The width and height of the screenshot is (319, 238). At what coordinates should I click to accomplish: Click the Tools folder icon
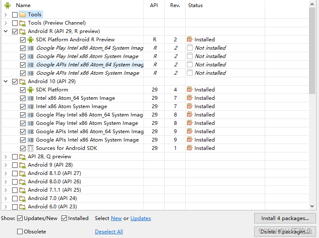(x=23, y=15)
